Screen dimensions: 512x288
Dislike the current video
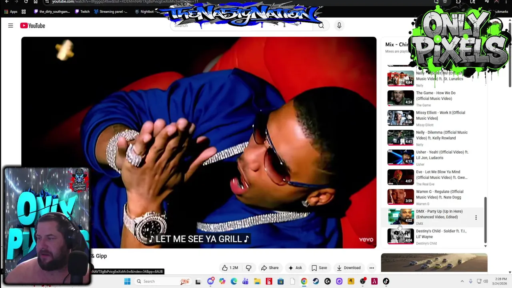coord(248,268)
